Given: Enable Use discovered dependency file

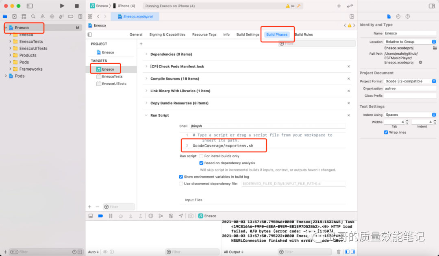Looking at the screenshot, I should 181,184.
